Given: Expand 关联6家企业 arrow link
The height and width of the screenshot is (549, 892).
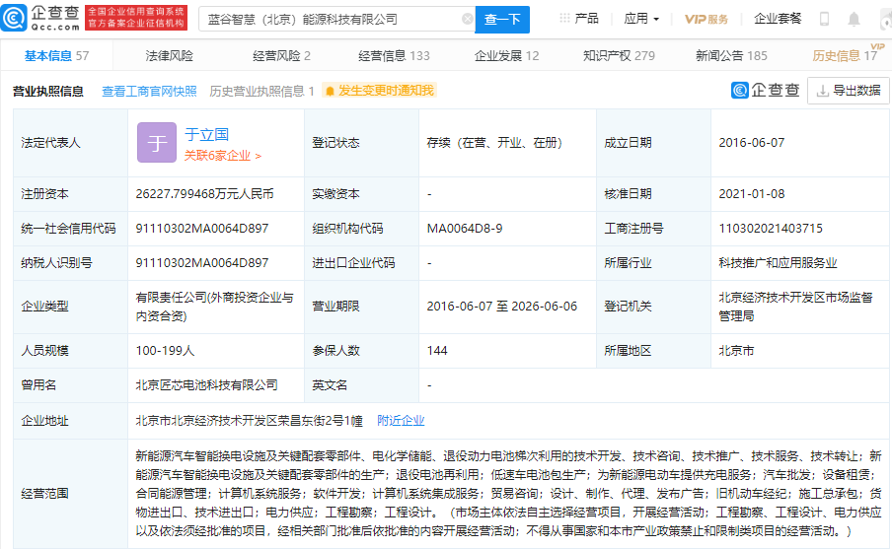Looking at the screenshot, I should 222,156.
